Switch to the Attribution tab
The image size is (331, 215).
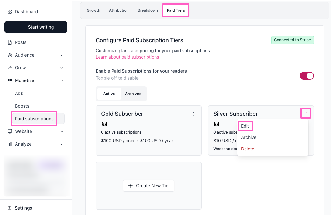119,10
